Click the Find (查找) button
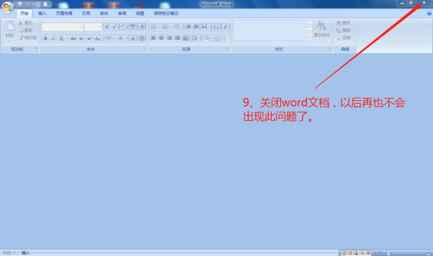This screenshot has width=433, height=256. pyautogui.click(x=344, y=23)
